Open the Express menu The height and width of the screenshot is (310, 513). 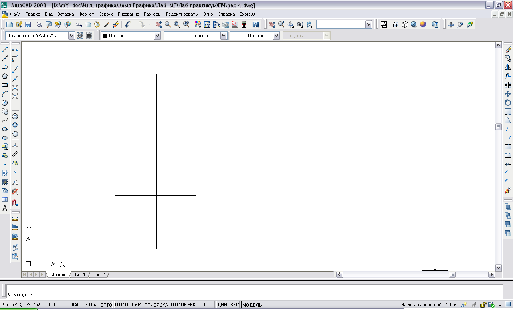pos(247,14)
